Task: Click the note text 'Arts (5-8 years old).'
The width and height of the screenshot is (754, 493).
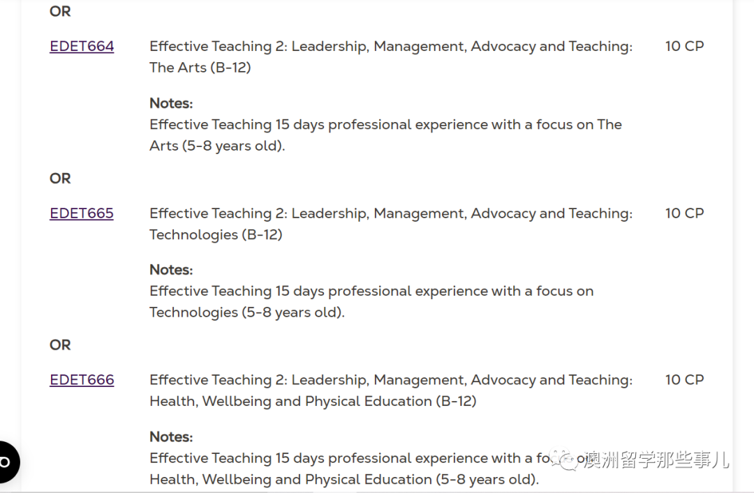Action: (217, 146)
